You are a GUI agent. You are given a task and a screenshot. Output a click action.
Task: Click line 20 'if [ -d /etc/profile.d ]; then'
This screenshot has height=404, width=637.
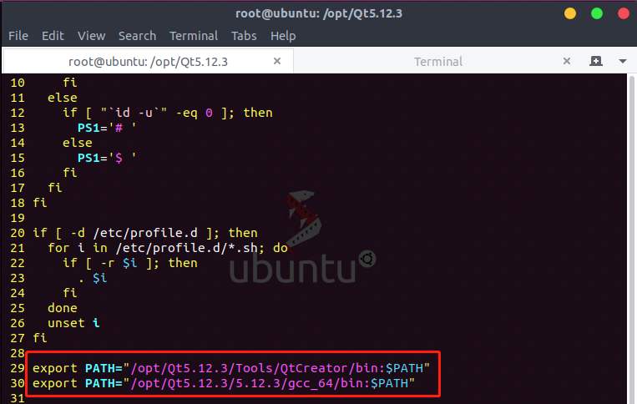[x=145, y=233]
